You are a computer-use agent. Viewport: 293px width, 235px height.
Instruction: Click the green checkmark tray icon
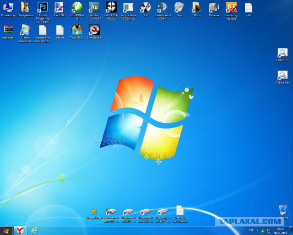[263, 231]
